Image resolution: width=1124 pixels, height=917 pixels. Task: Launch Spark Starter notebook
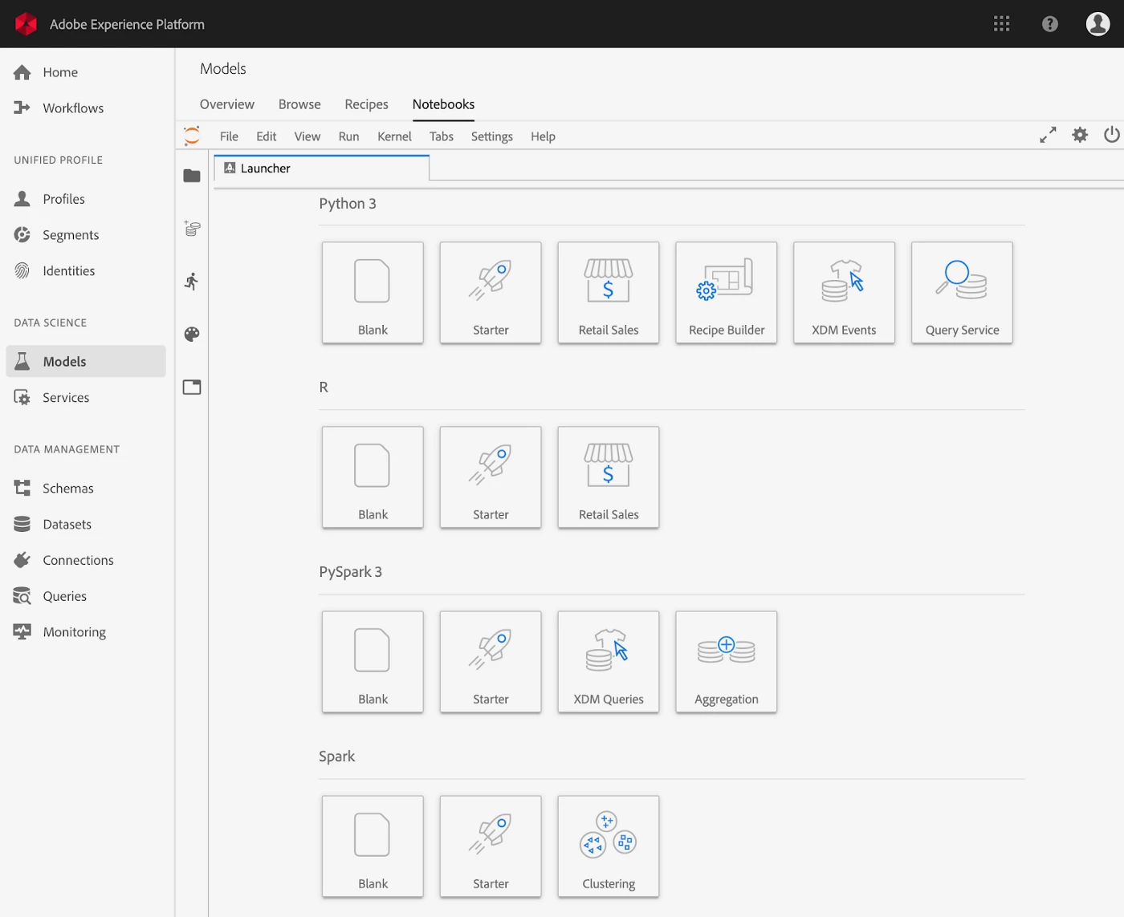(x=491, y=846)
